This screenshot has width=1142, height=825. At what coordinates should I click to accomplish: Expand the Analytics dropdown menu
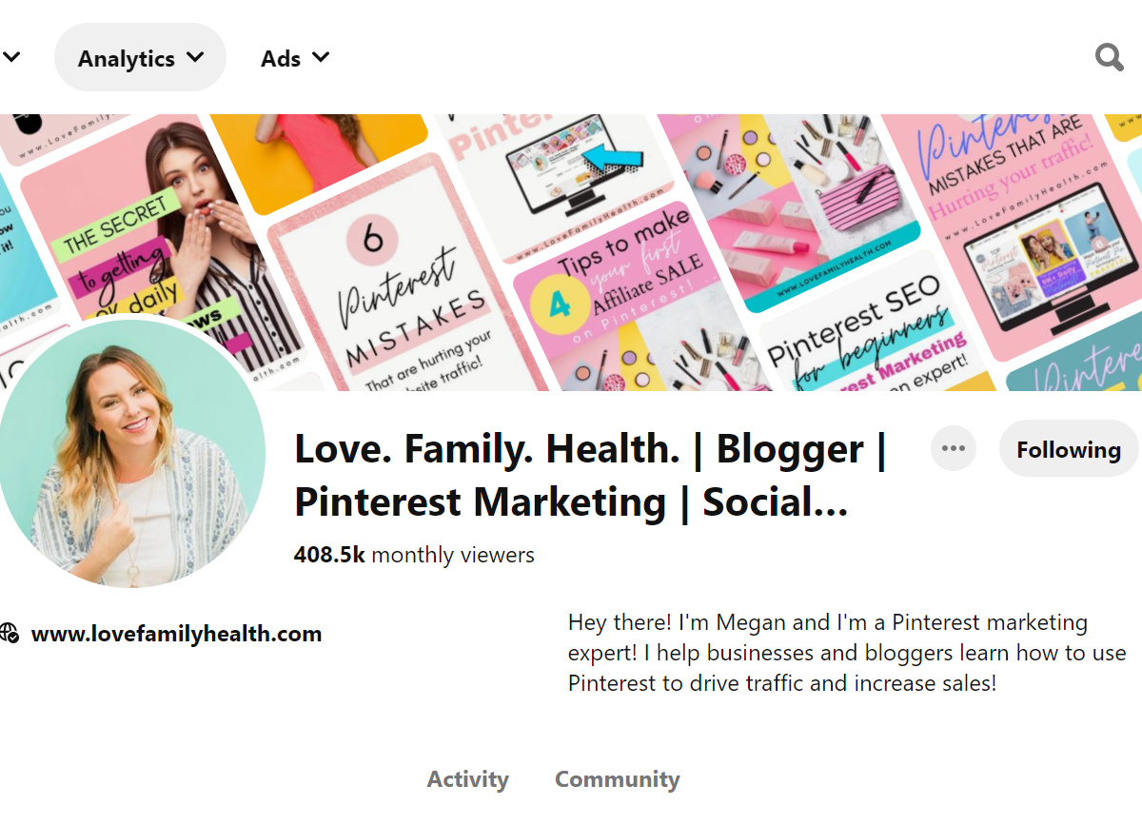tap(140, 58)
